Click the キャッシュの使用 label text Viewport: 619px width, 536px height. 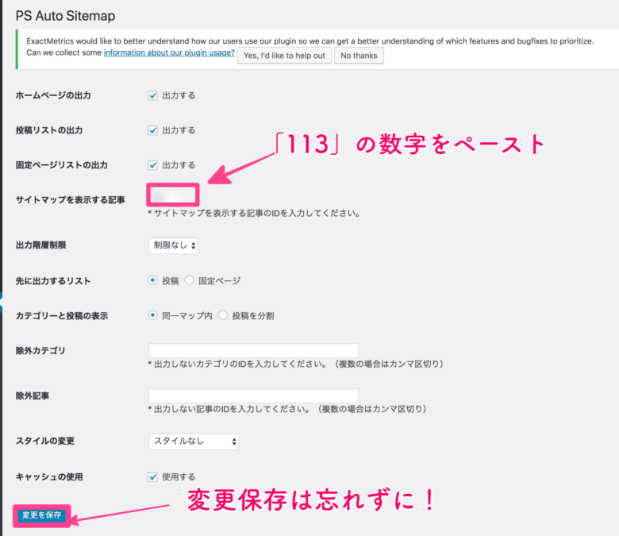49,477
